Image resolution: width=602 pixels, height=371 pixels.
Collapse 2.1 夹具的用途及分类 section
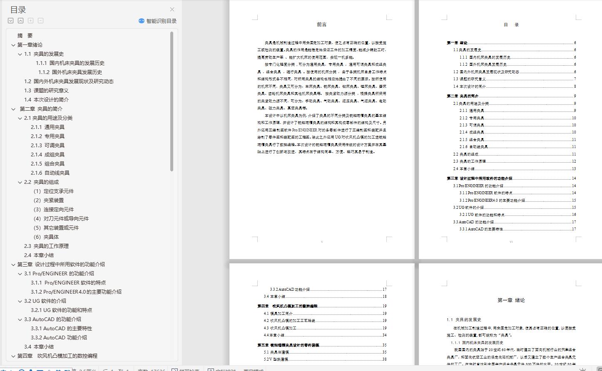point(20,118)
